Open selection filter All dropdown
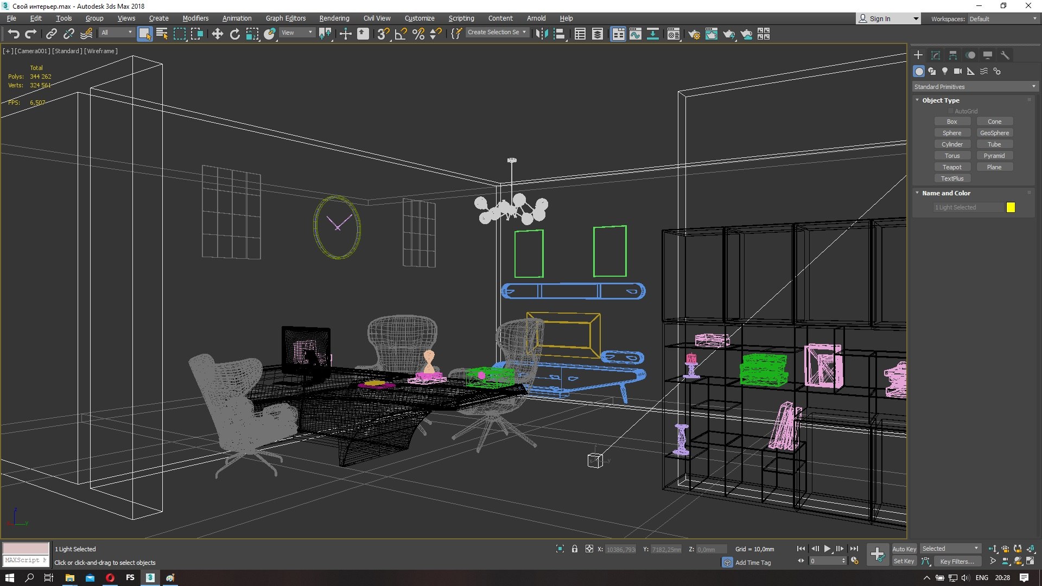 tap(117, 33)
